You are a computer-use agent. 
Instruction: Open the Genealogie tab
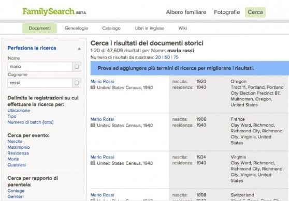click(76, 28)
